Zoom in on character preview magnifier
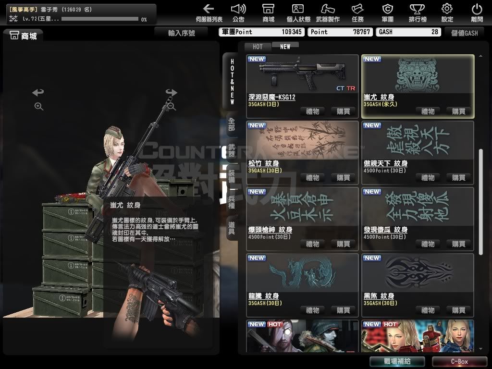This screenshot has height=369, width=492. click(38, 107)
